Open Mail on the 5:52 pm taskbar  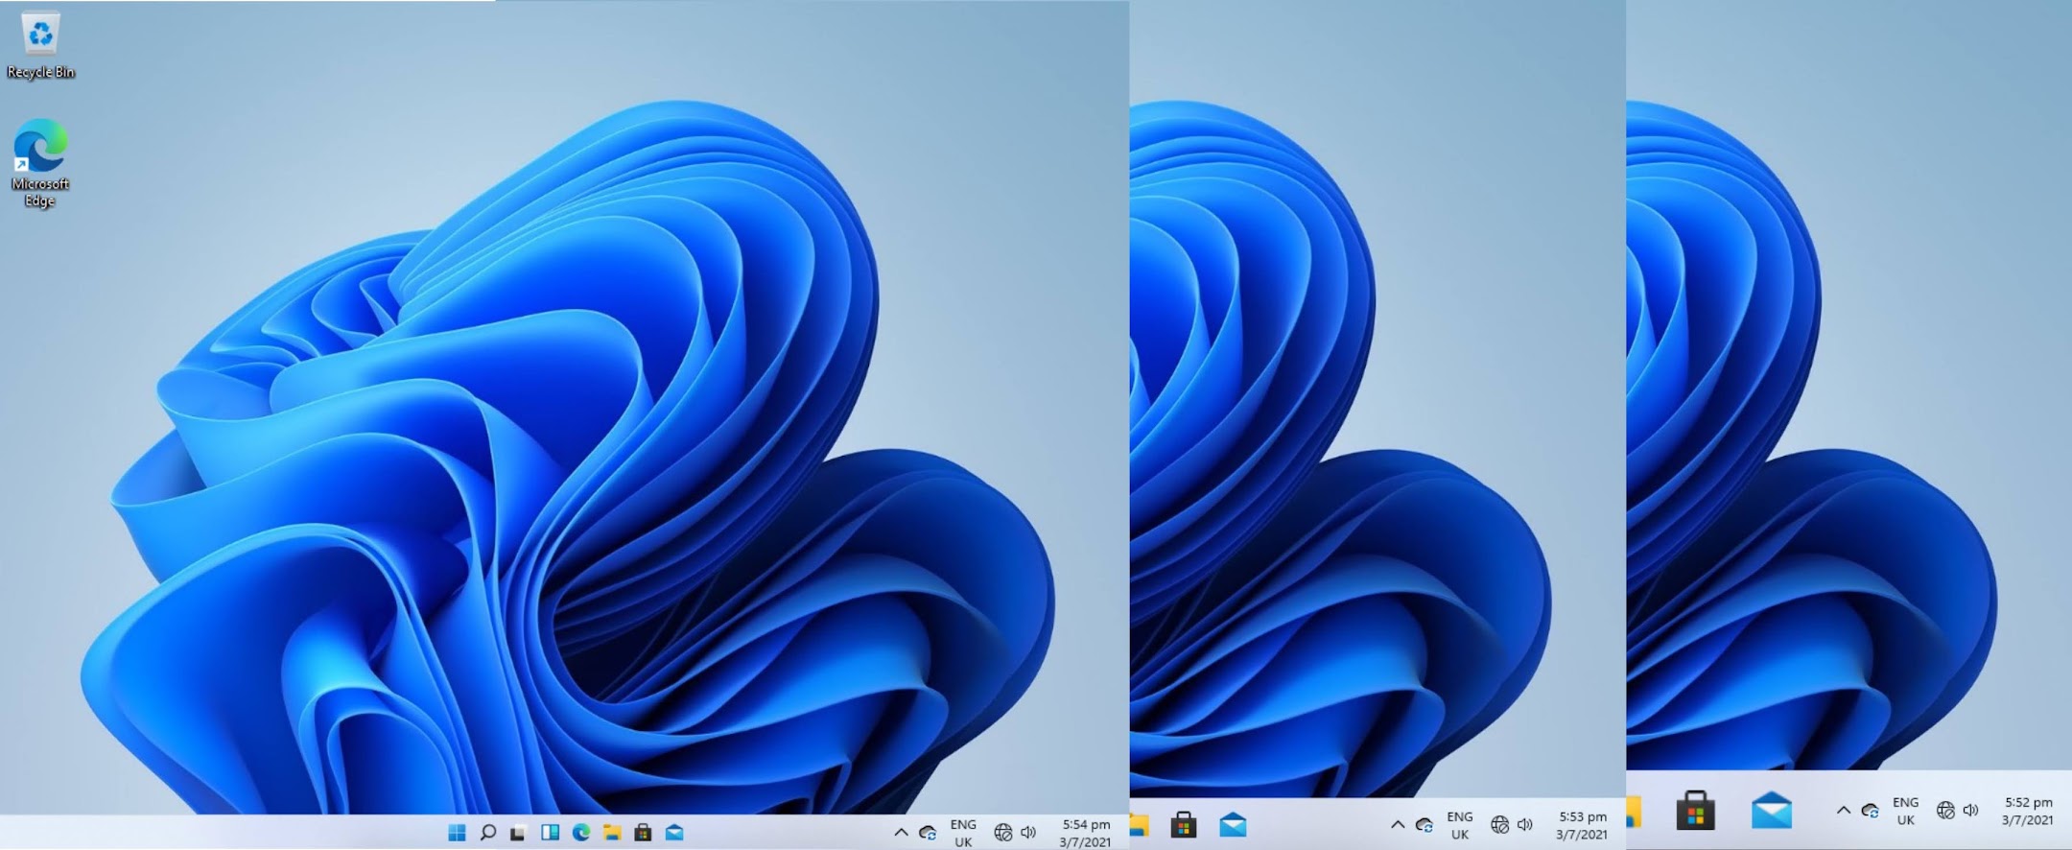point(1771,811)
